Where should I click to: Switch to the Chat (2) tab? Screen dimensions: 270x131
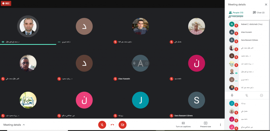click(x=258, y=12)
